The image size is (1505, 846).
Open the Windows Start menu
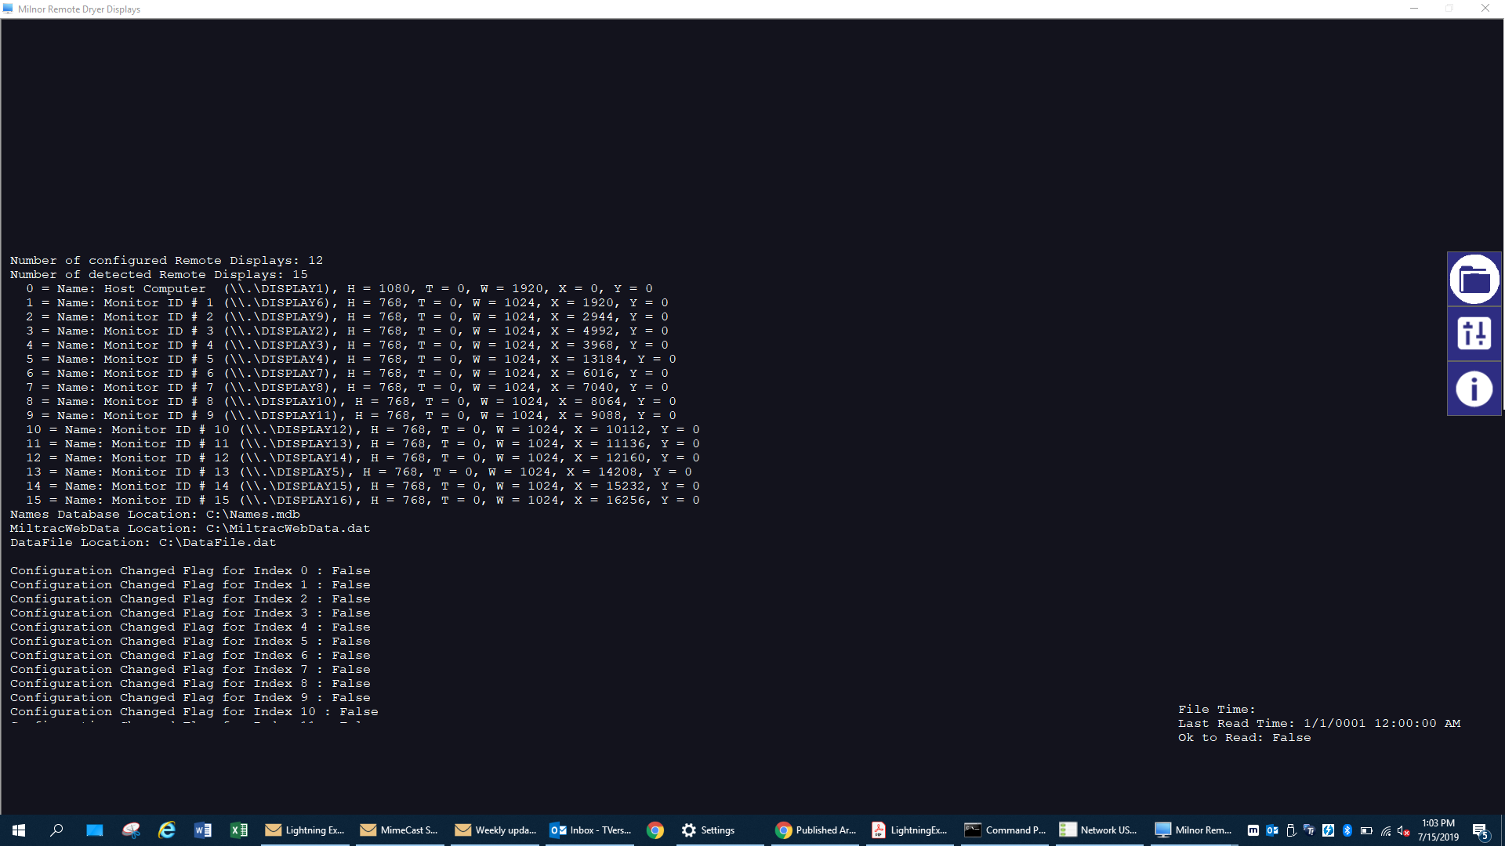[x=19, y=830]
